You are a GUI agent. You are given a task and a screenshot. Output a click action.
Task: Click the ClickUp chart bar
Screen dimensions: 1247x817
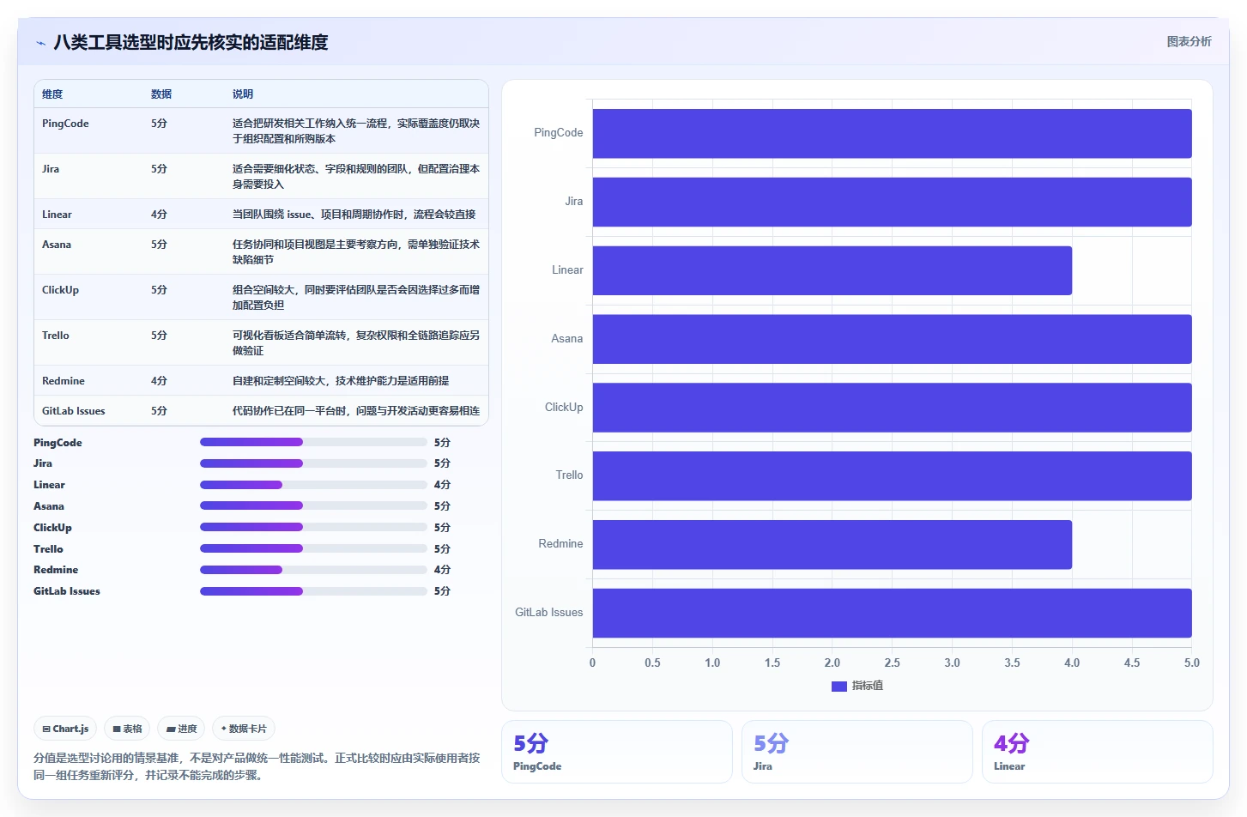[x=892, y=407]
